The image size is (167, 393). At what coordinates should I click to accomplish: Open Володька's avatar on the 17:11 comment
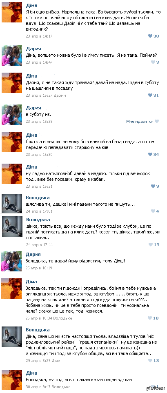(x=12, y=226)
